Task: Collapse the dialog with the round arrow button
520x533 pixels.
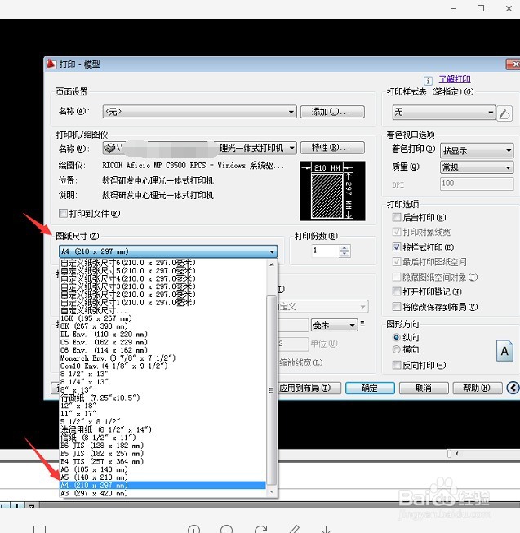Action: [513, 388]
